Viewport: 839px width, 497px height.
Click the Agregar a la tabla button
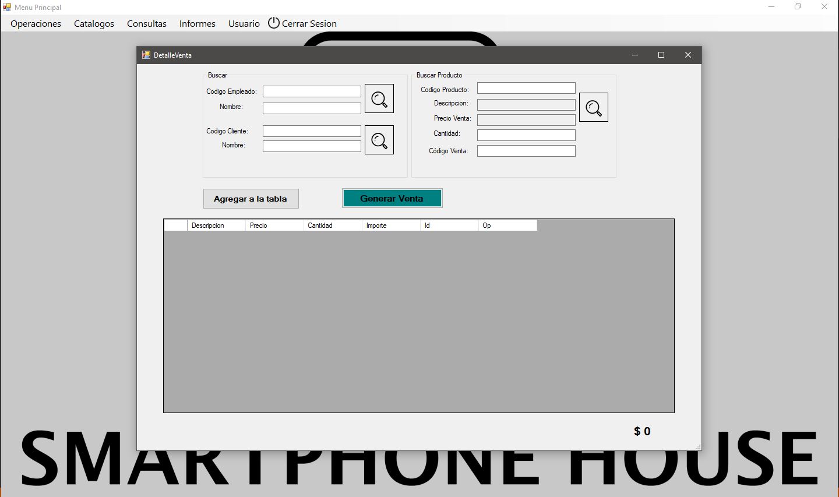pos(251,199)
